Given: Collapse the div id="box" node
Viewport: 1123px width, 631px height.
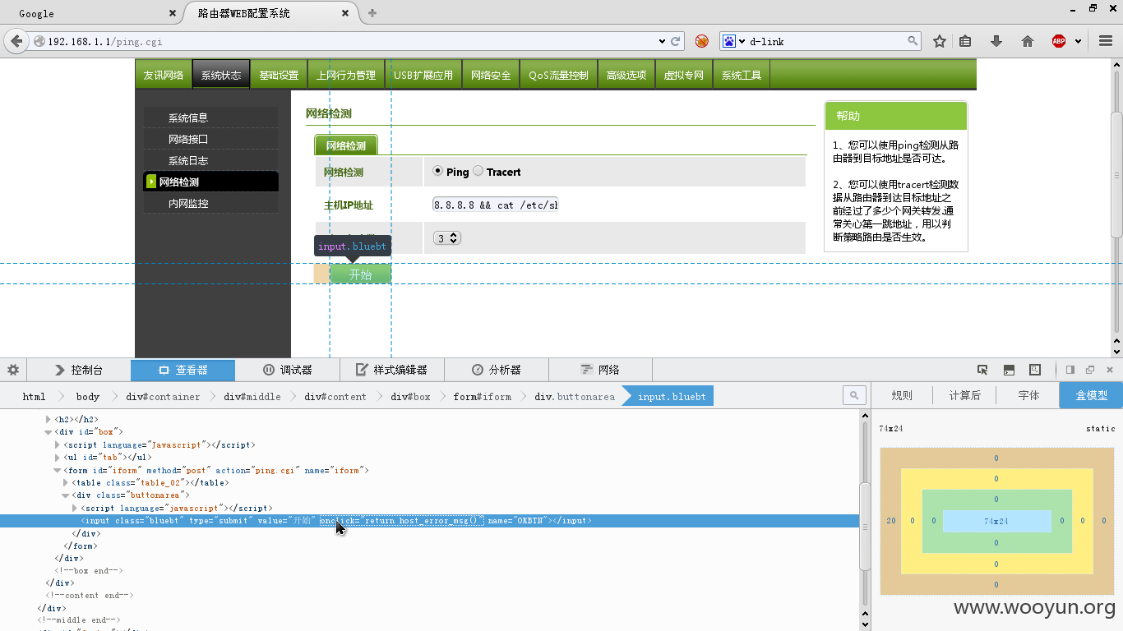Looking at the screenshot, I should coord(49,432).
